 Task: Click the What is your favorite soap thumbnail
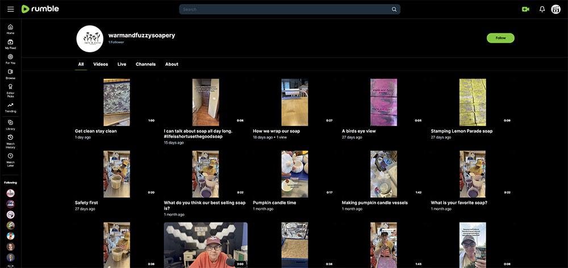(473, 174)
